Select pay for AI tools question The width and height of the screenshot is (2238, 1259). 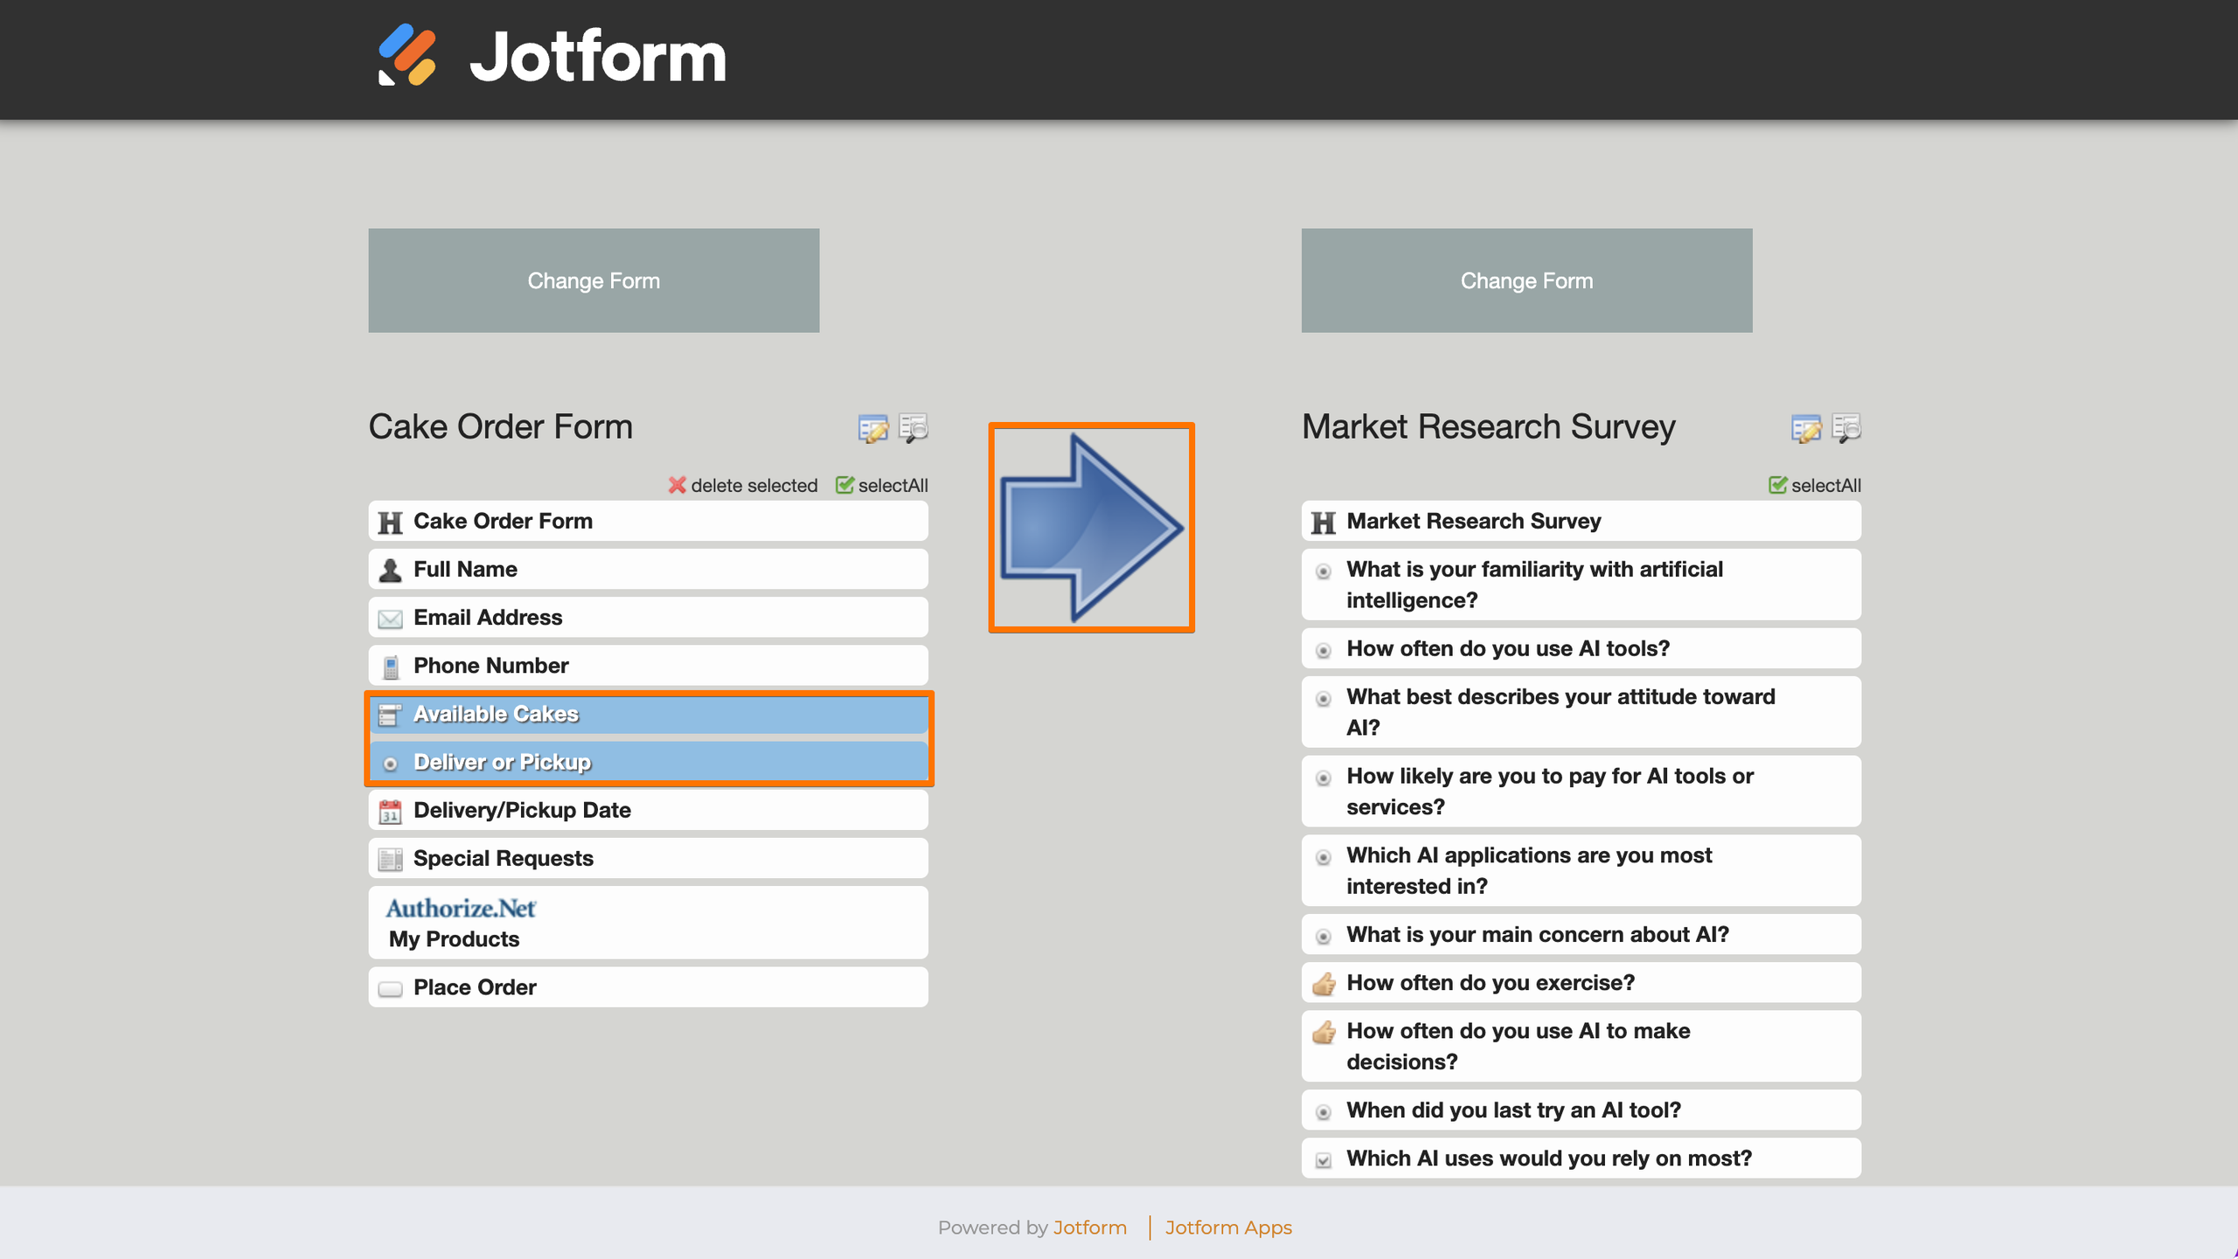[1581, 792]
